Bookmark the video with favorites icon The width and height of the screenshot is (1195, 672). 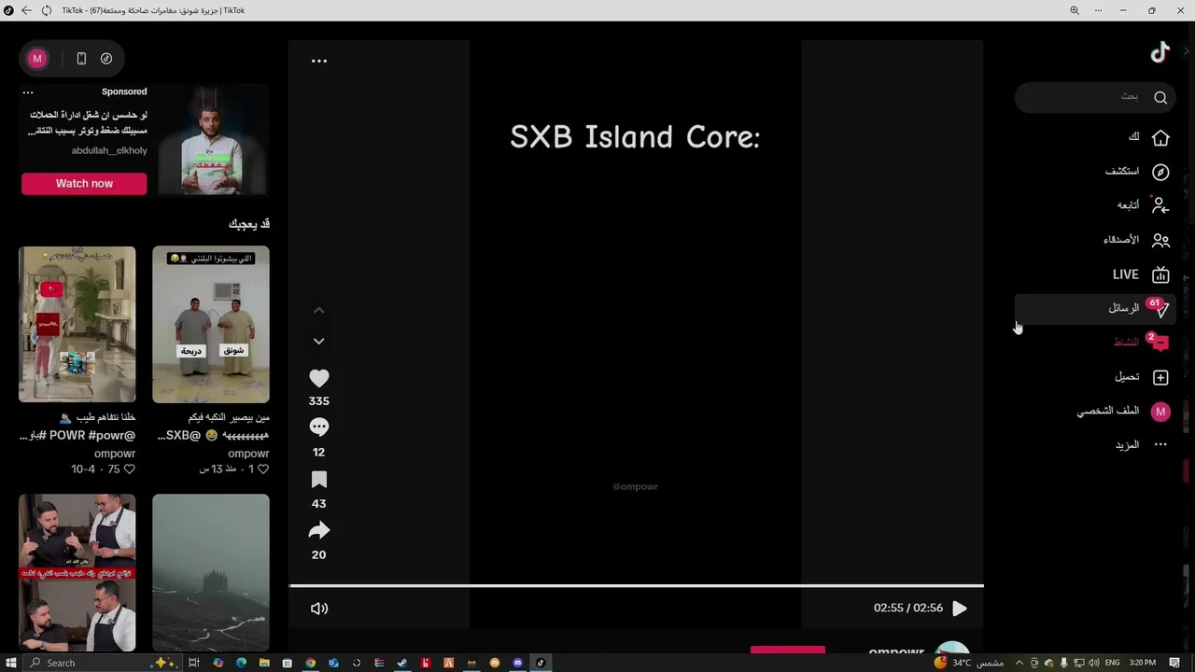click(319, 480)
